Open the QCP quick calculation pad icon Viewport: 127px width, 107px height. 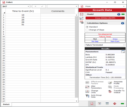point(82,22)
